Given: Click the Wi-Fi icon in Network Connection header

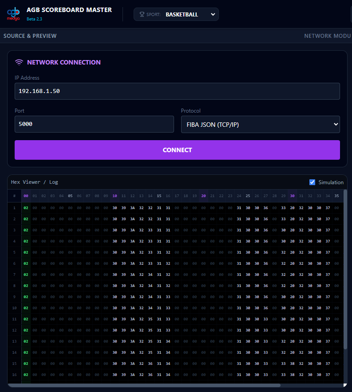Looking at the screenshot, I should (19, 62).
